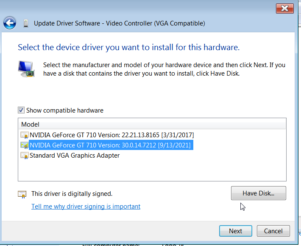The image size is (301, 246).
Task: Click the device icon beside the Update Driver Software title
Action: (x=26, y=23)
